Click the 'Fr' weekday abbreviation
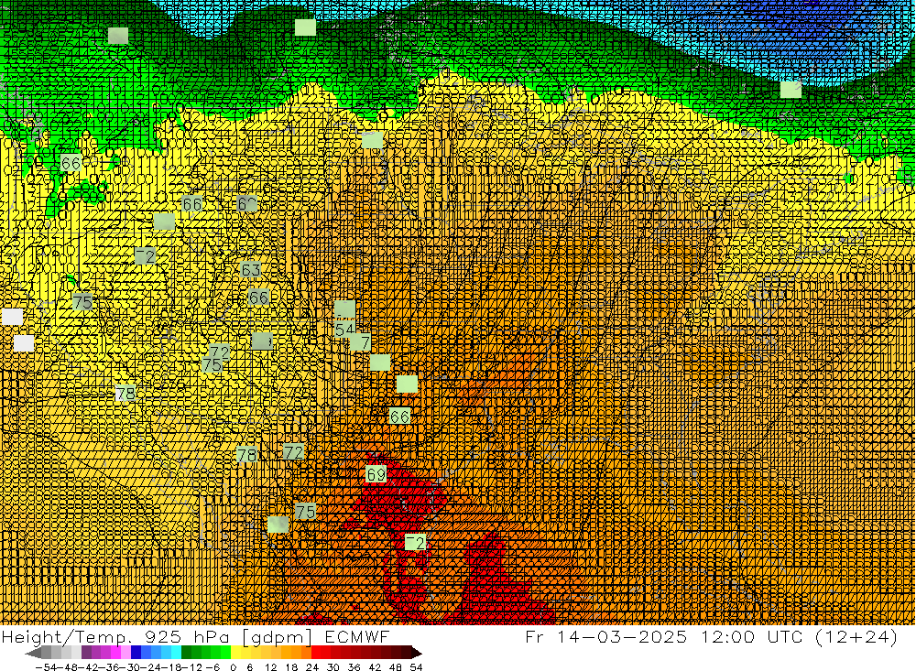 coord(535,636)
